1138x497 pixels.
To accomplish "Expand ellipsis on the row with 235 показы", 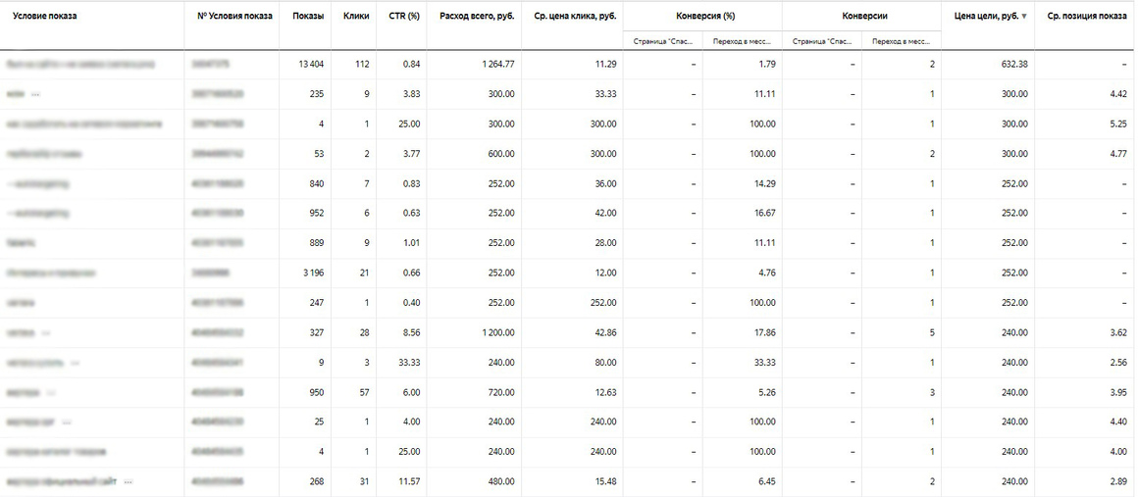I will (x=35, y=94).
